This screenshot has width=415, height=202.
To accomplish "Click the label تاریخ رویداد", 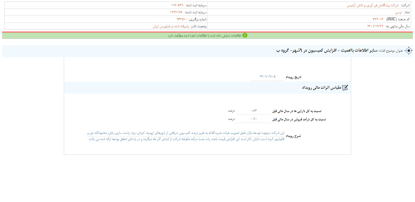I will (294, 77).
